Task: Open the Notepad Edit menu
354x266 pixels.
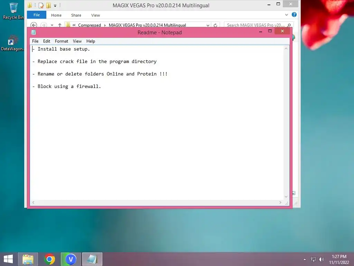Action: coord(47,41)
